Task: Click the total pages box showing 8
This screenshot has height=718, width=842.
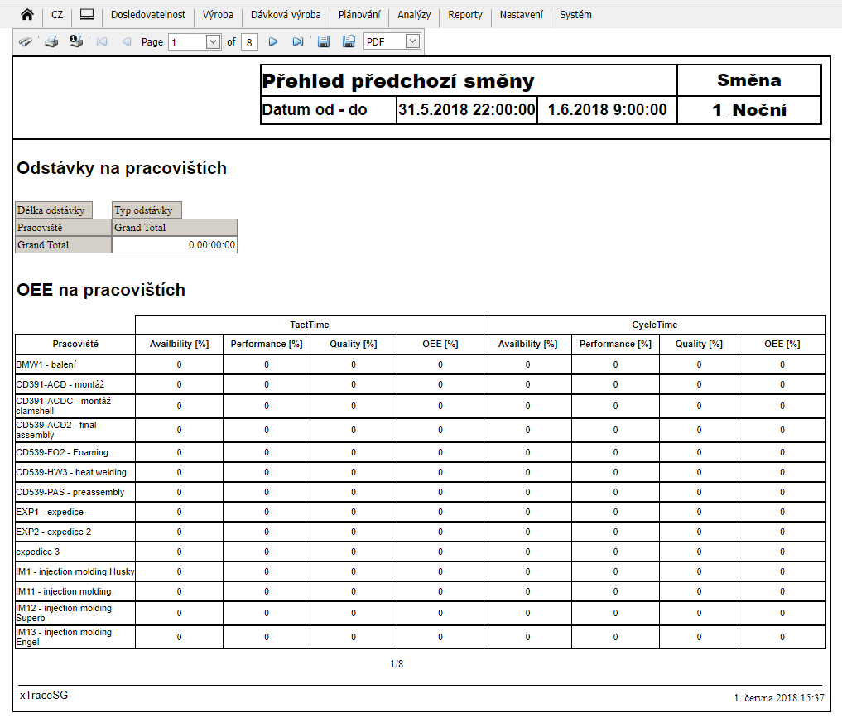Action: point(249,41)
